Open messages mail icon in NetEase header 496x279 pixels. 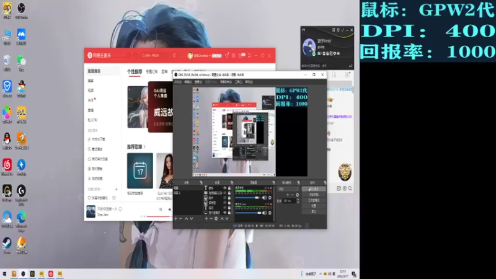[x=241, y=55]
